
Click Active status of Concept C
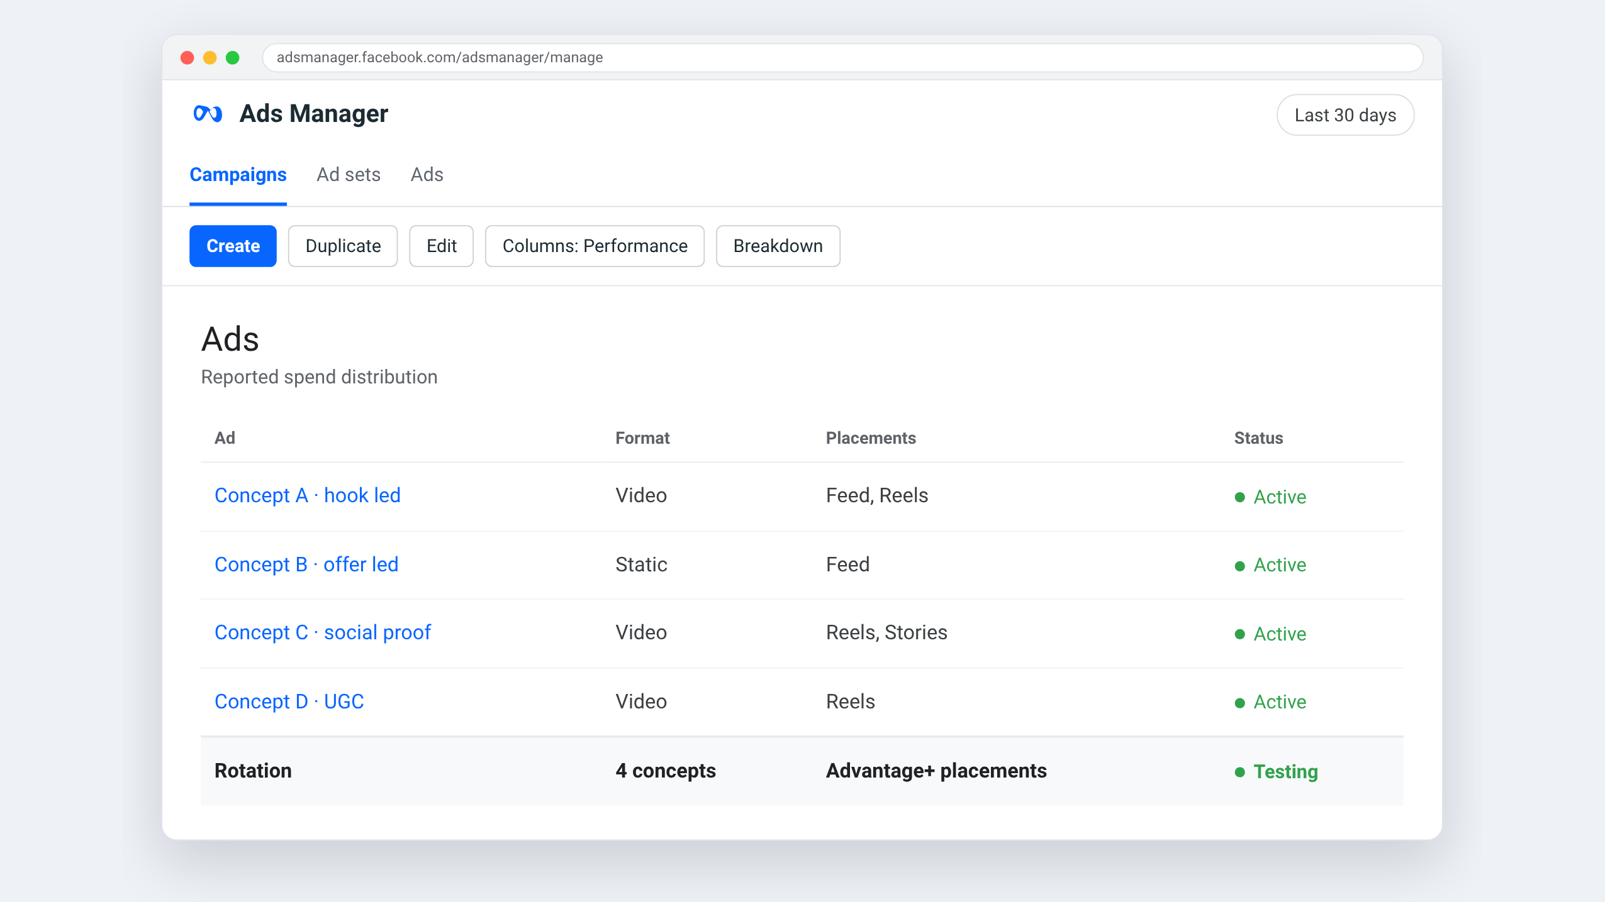point(1270,634)
